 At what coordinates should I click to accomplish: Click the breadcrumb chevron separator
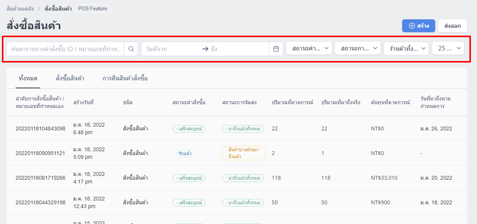click(x=39, y=8)
